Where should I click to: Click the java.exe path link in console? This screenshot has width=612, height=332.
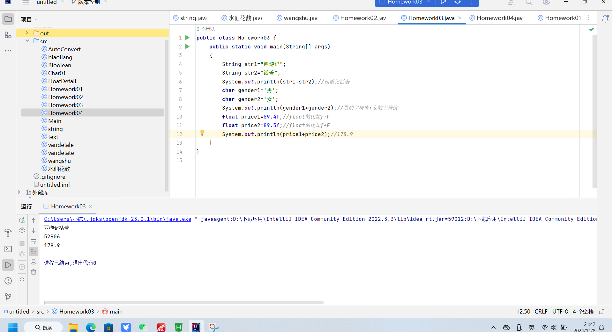117,219
